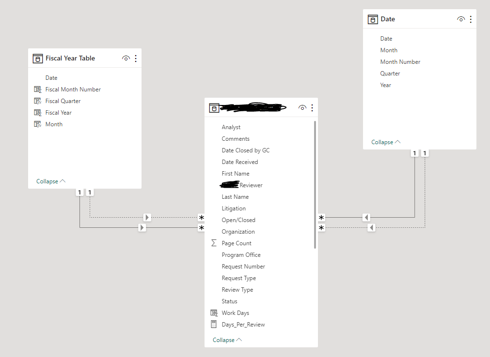Collapse the center table field list
The height and width of the screenshot is (357, 490).
(223, 340)
